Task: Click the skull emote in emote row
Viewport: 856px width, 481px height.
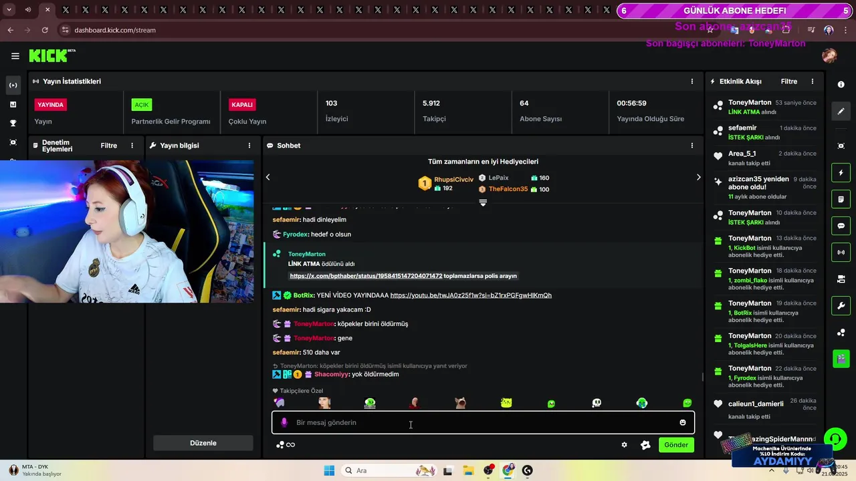Action: click(597, 403)
